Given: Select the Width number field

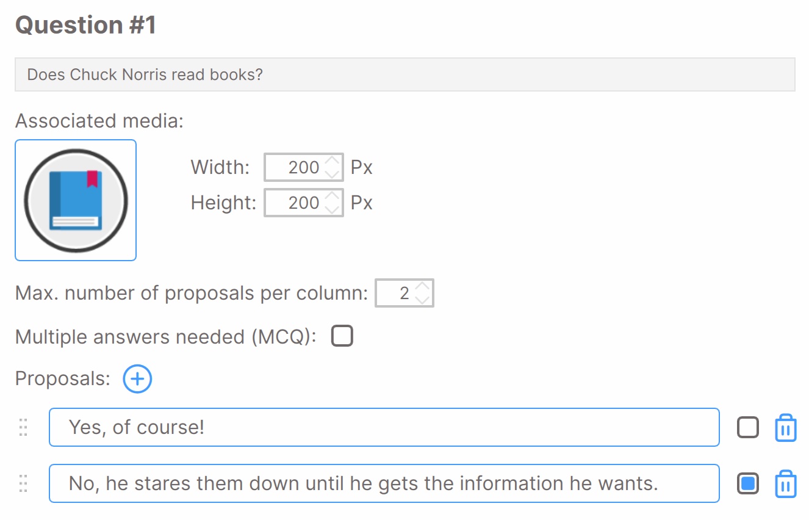Looking at the screenshot, I should 304,167.
